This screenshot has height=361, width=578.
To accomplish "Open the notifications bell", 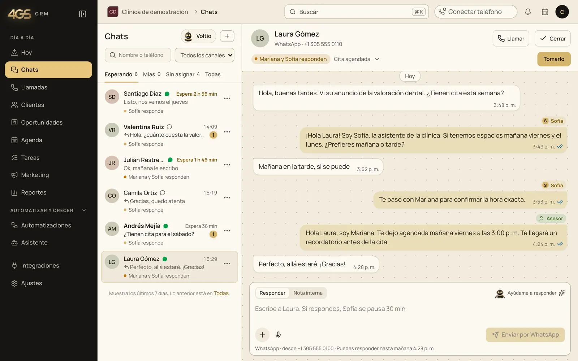I will pos(528,12).
